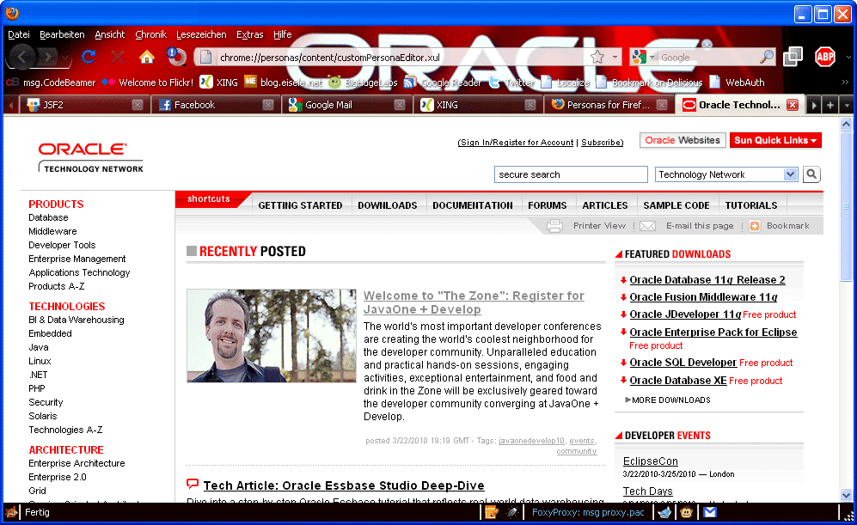The width and height of the screenshot is (857, 525).
Task: Open the Sun Quick Links dropdown
Action: (x=775, y=140)
